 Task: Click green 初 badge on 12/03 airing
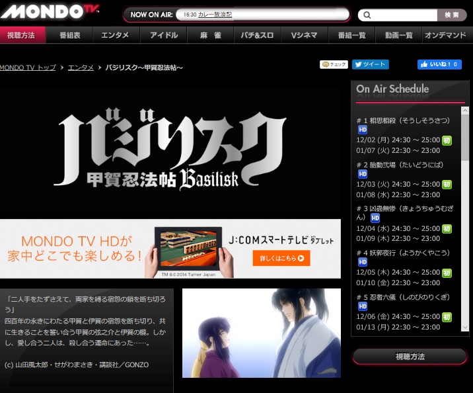click(x=447, y=185)
